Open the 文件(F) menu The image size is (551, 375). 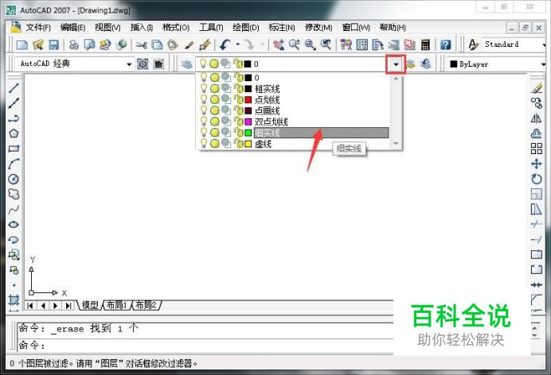(38, 27)
